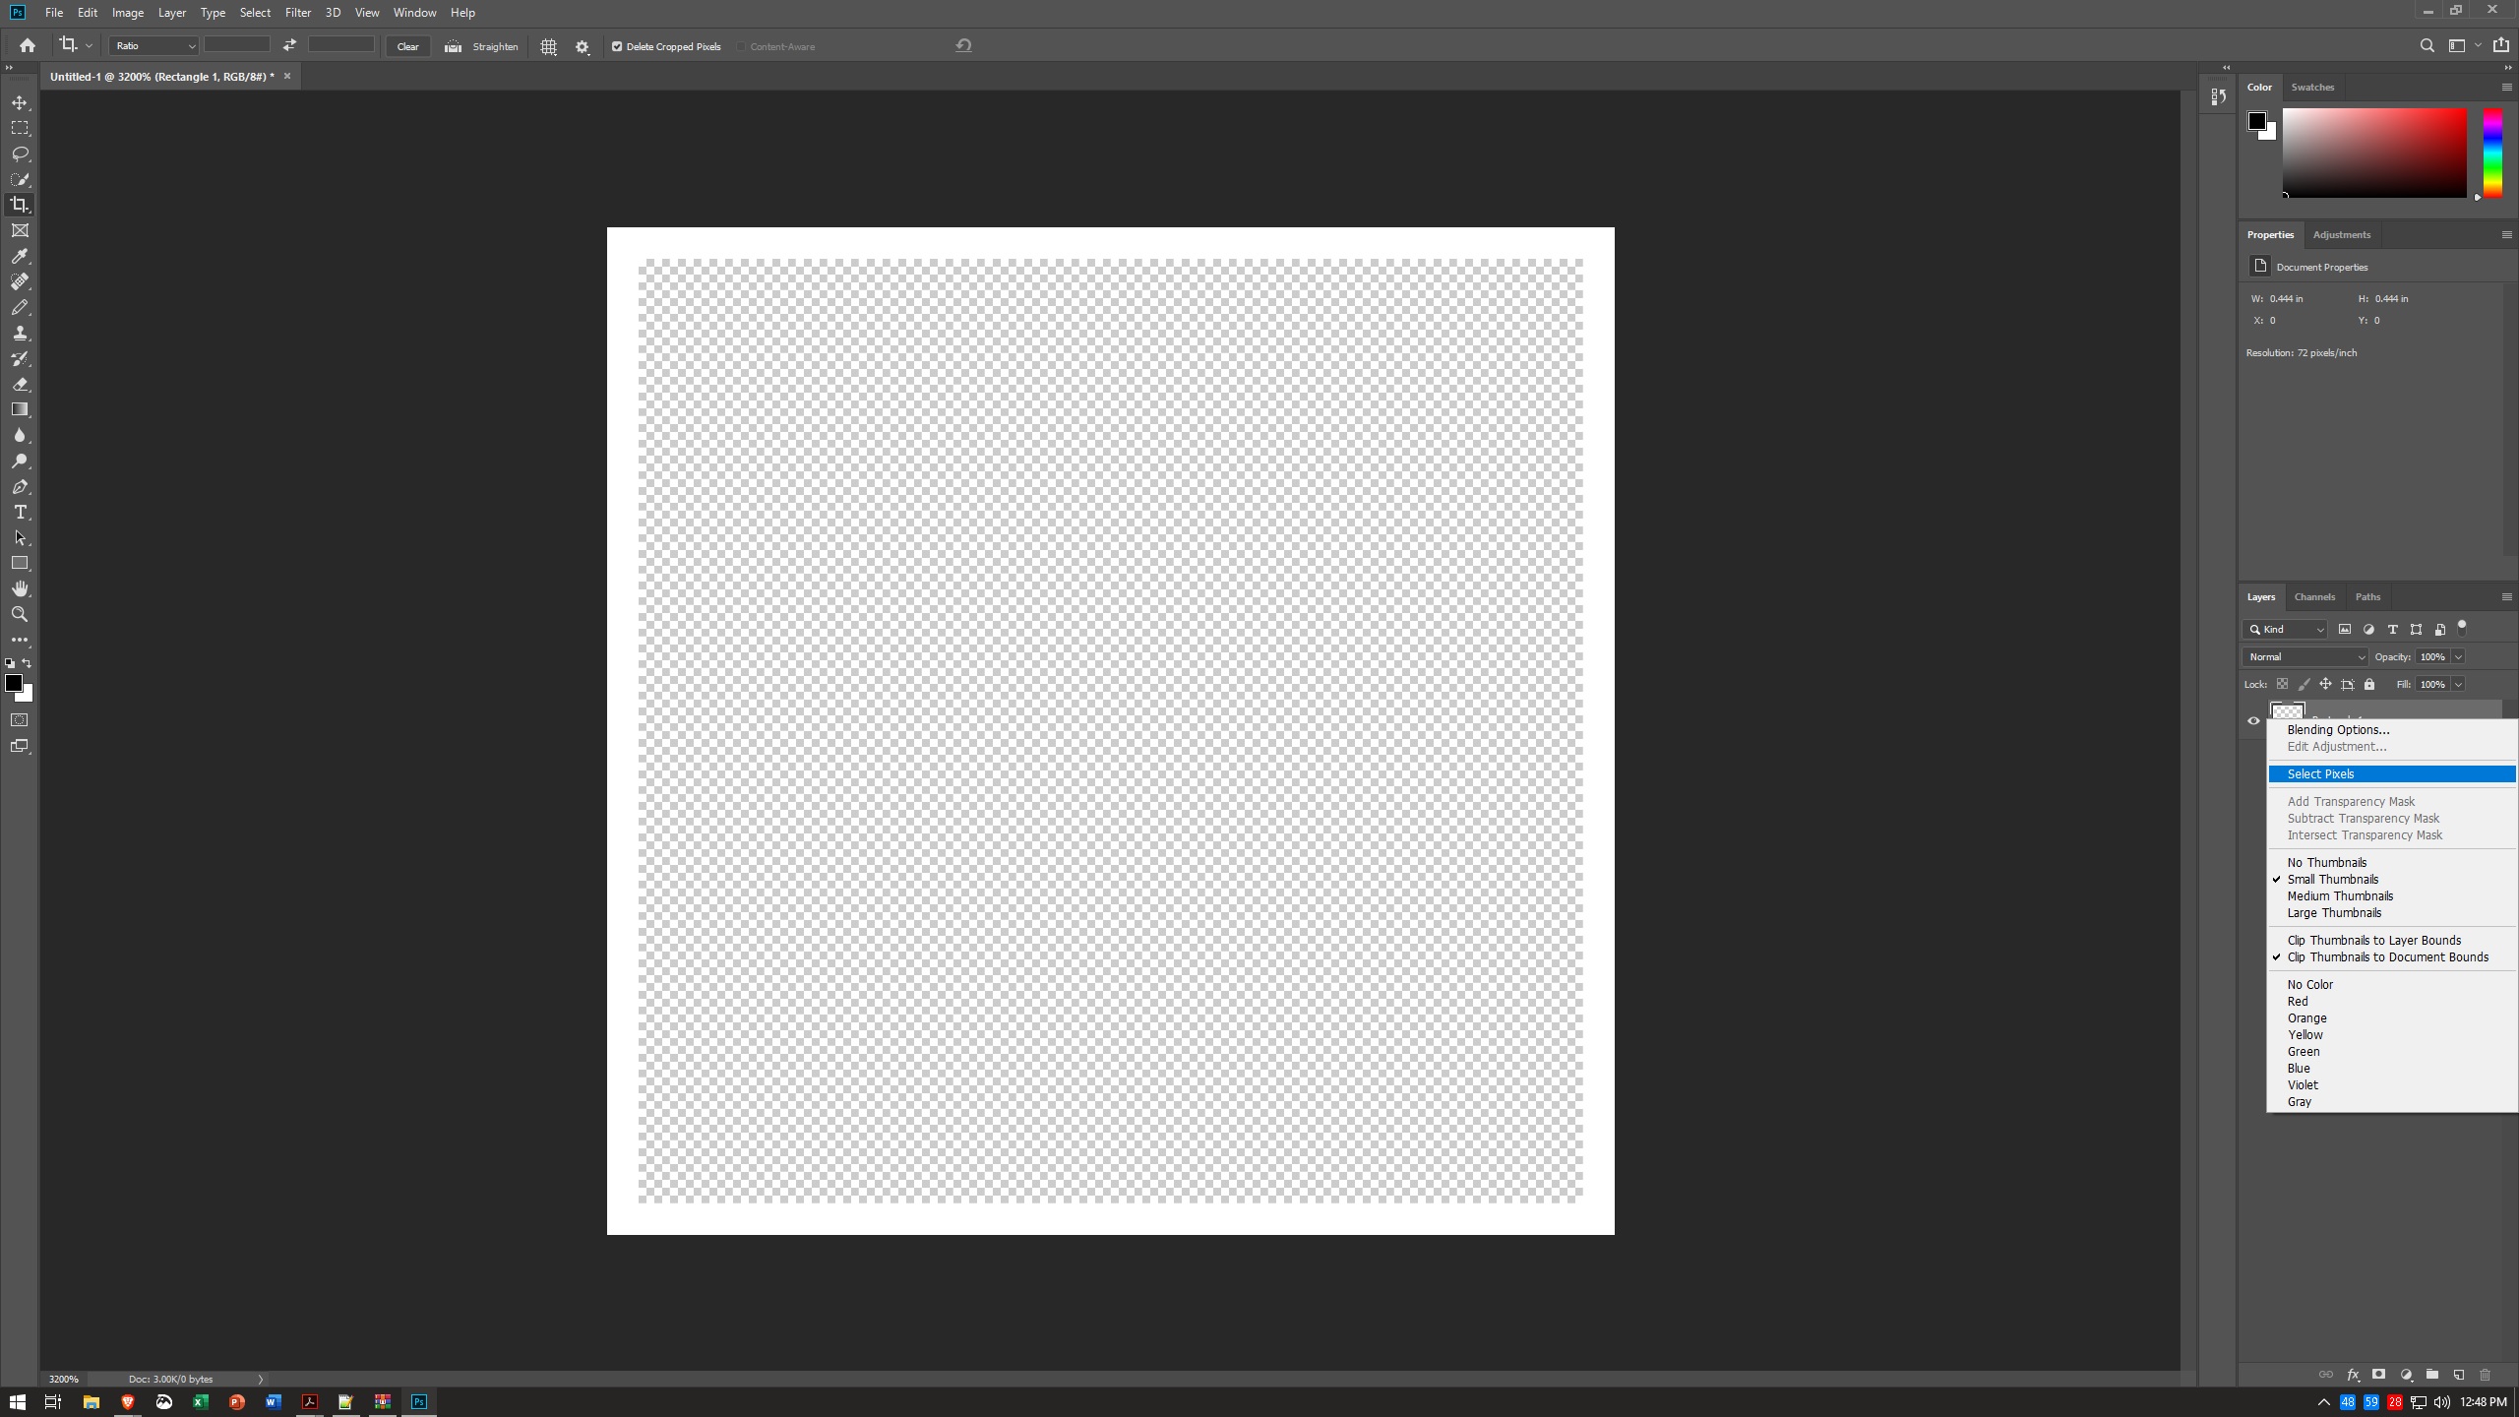Open crop overlay grid options

[548, 46]
